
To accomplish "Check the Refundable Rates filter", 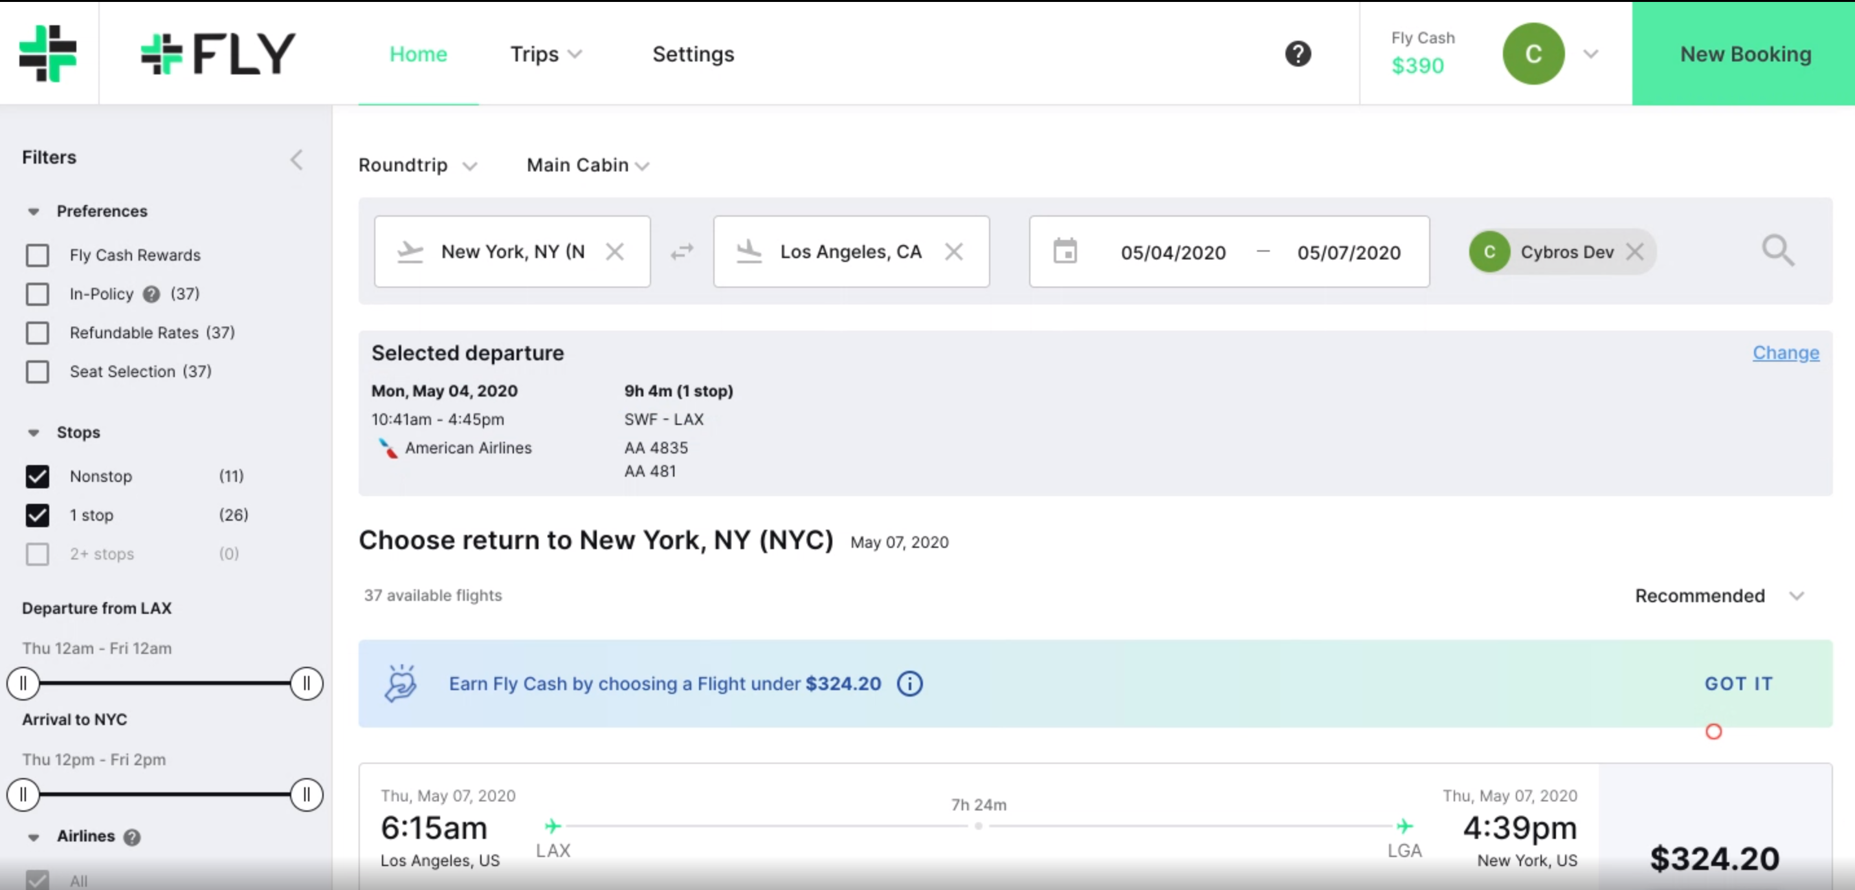I will point(38,333).
